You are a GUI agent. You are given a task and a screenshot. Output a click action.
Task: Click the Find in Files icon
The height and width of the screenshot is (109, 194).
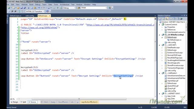pos(79,8)
